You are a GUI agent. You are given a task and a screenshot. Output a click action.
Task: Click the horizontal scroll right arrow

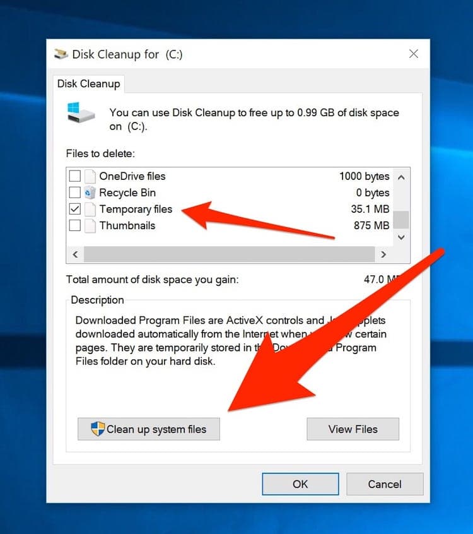(x=383, y=254)
